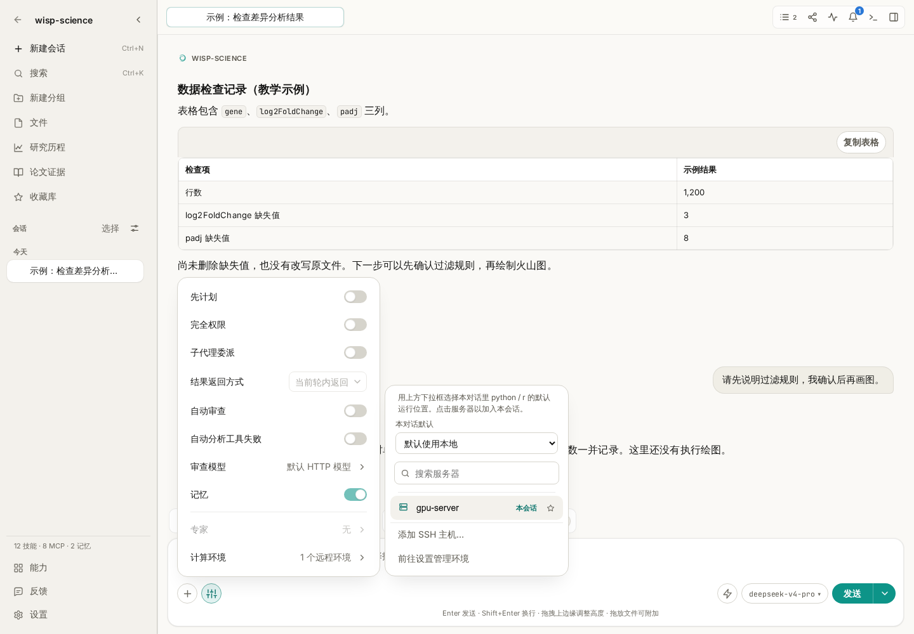Star the gpu-server entry
Viewport: 914px width, 634px height.
[x=550, y=508]
